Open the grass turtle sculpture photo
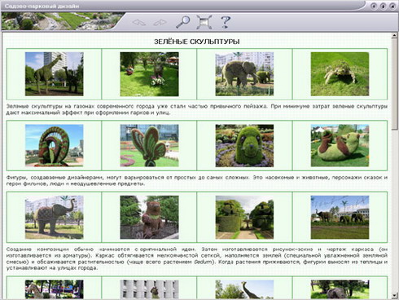 (x=340, y=74)
